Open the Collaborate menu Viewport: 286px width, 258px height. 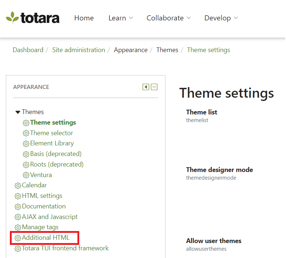coord(165,18)
